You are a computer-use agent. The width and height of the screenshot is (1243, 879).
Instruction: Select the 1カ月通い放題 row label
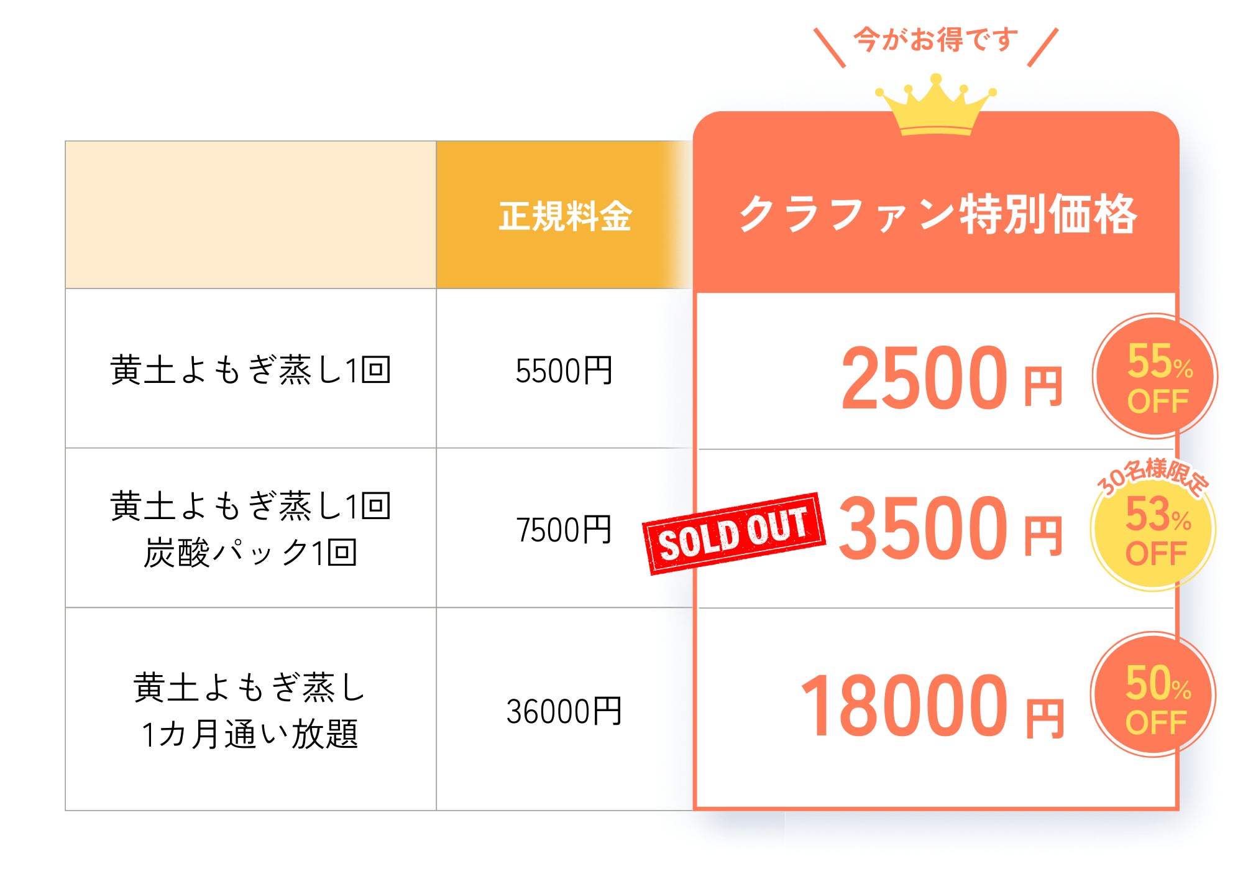coord(250,734)
